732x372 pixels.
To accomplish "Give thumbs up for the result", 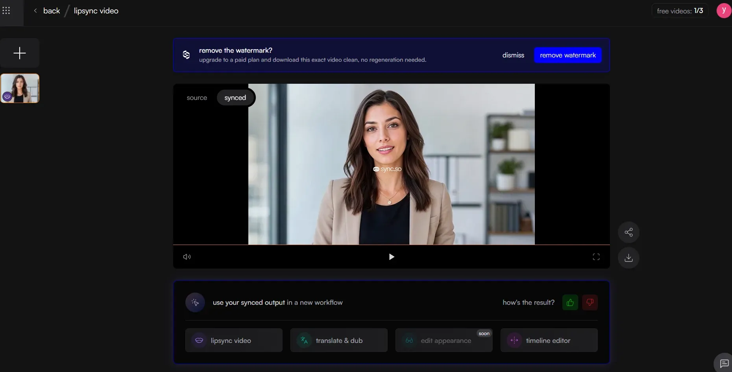I will coord(570,302).
